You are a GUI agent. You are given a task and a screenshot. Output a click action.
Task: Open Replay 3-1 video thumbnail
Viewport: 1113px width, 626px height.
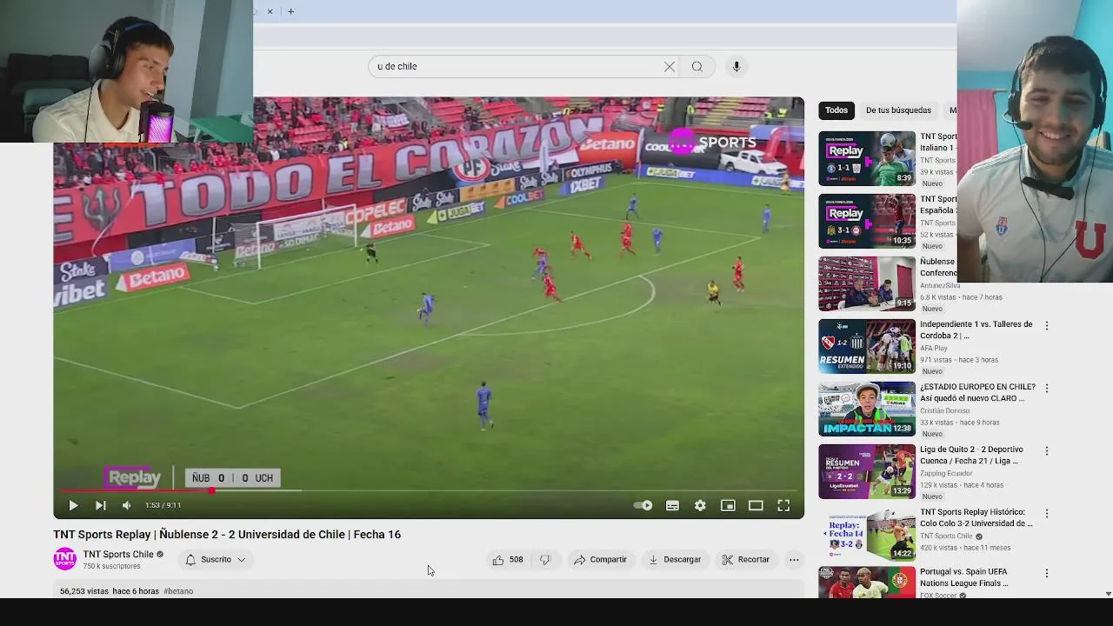pyautogui.click(x=867, y=221)
